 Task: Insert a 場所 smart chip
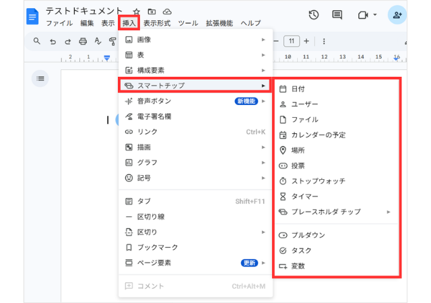[337, 150]
